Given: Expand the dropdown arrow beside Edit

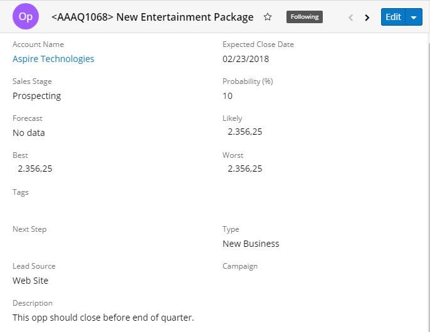Looking at the screenshot, I should click(x=414, y=18).
